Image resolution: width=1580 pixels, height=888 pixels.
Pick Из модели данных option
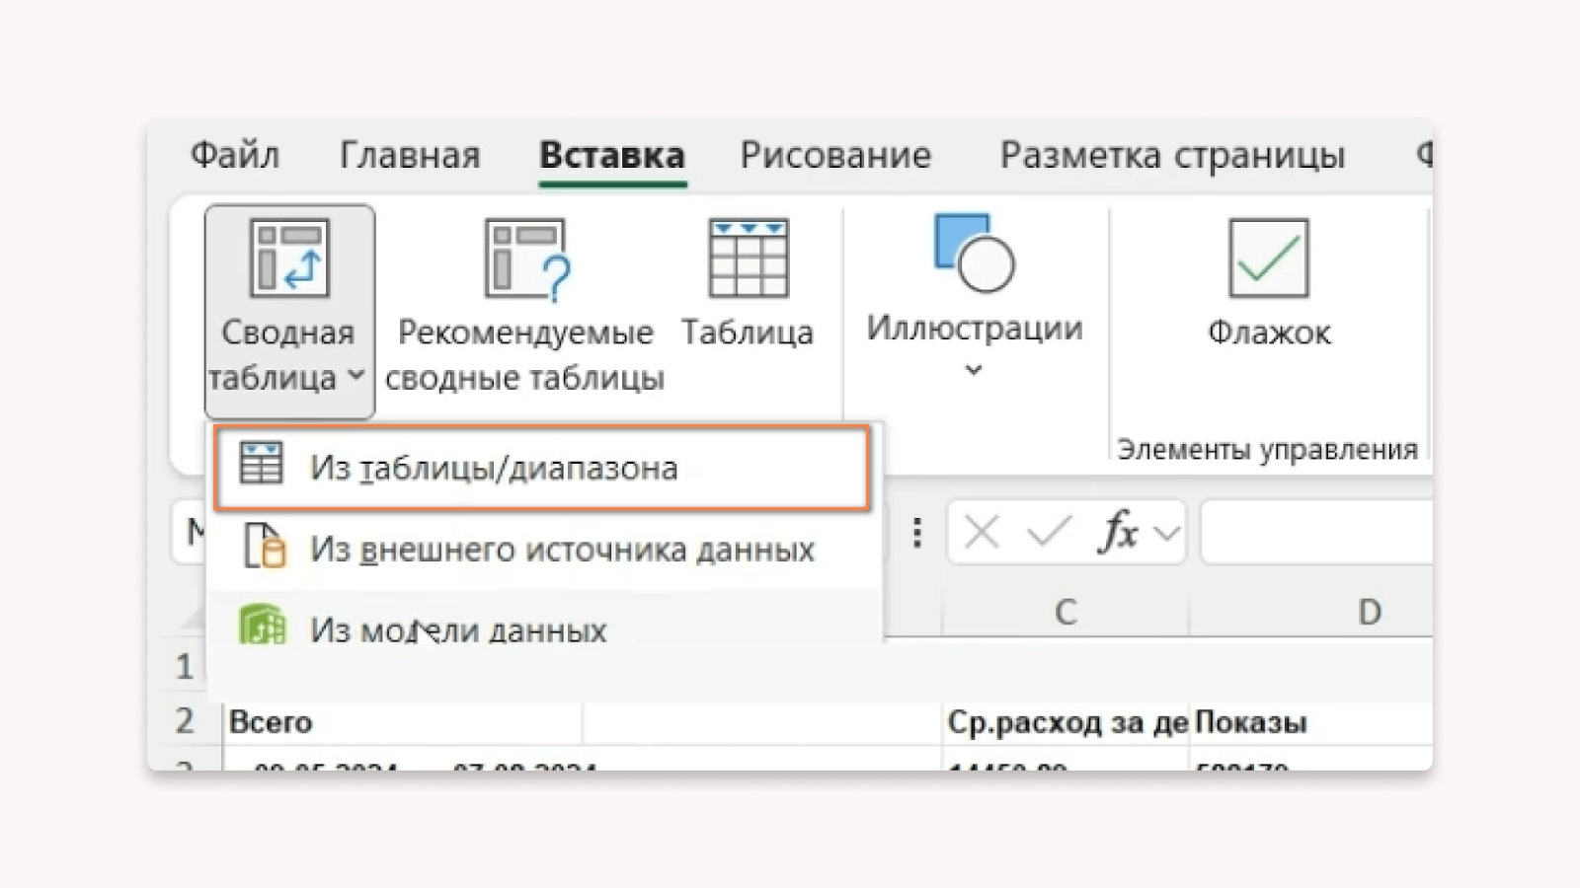click(541, 628)
